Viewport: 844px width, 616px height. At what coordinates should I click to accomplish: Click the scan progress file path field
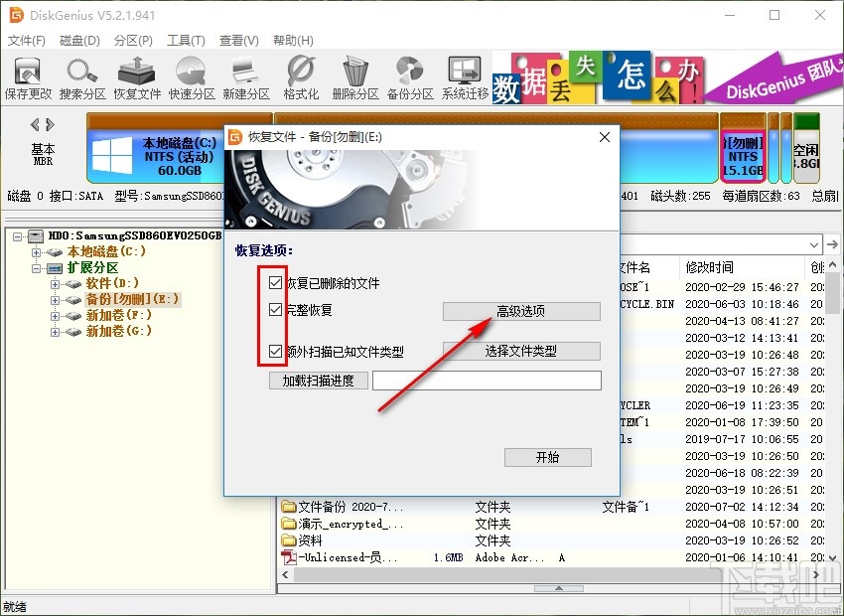coord(487,381)
